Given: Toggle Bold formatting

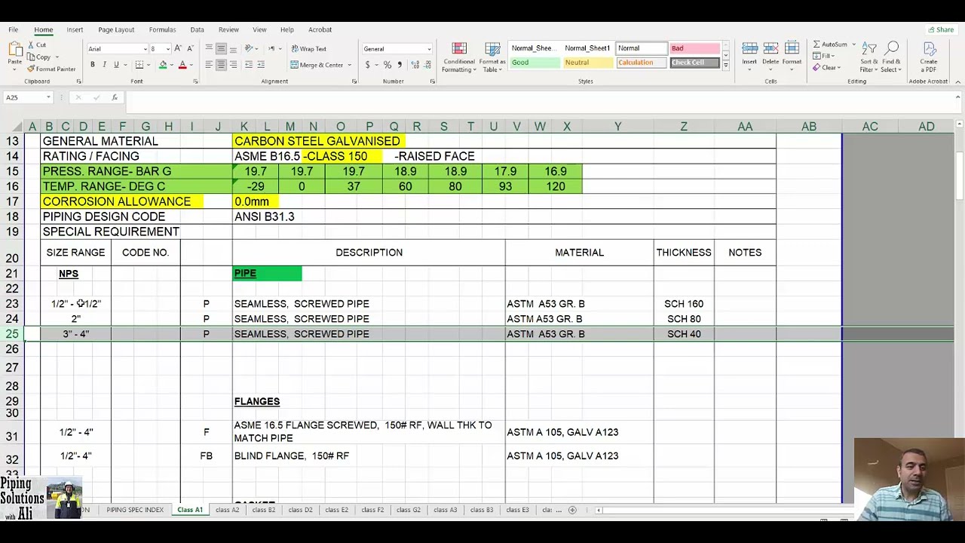Looking at the screenshot, I should [x=93, y=65].
